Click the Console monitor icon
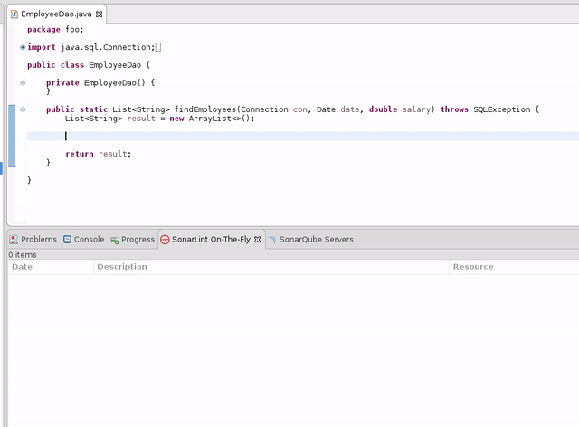Screen dimensions: 579x427 [67, 240]
